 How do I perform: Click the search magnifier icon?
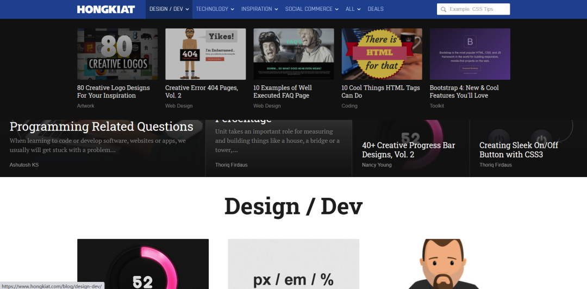444,9
